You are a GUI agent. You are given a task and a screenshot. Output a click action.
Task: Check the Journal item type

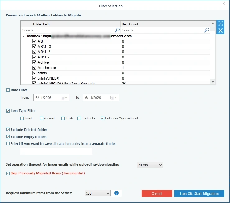[41, 118]
